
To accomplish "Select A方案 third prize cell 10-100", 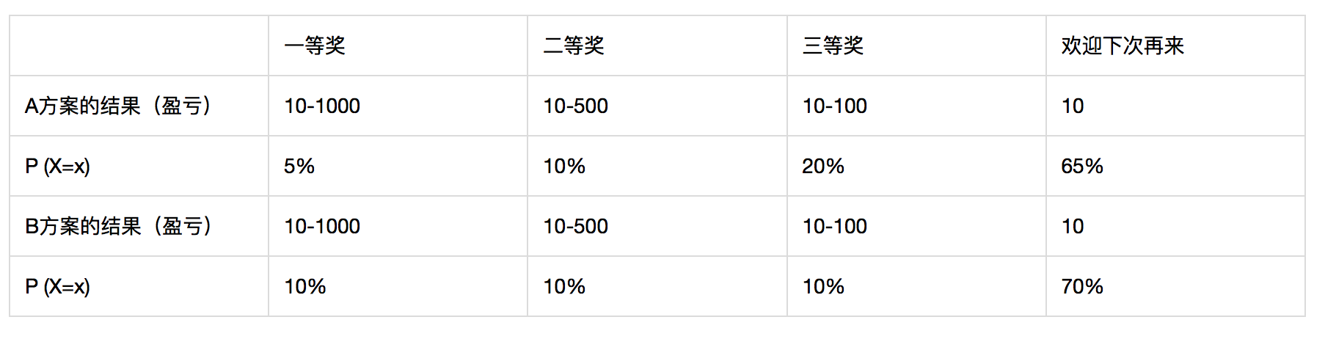I will click(835, 106).
